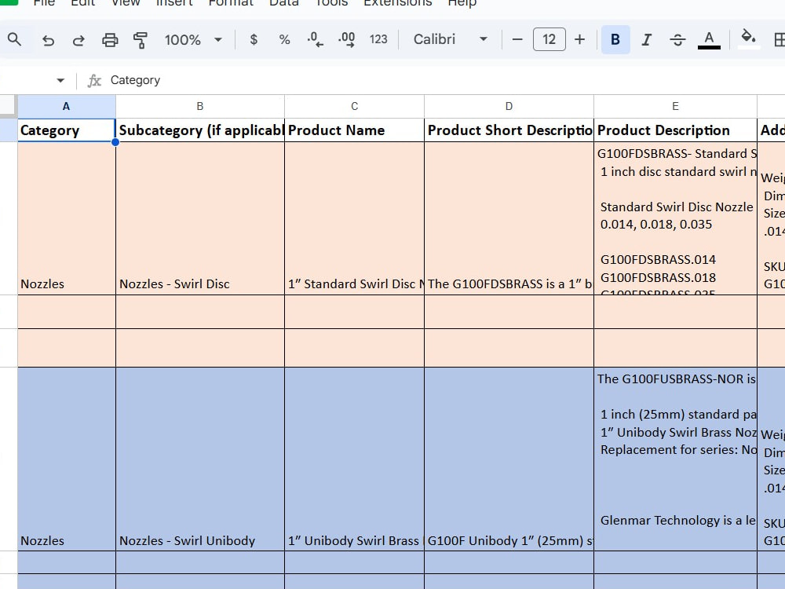Select The G100FDSBRASS is a 1" cell
This screenshot has width=785, height=589.
[x=509, y=218]
